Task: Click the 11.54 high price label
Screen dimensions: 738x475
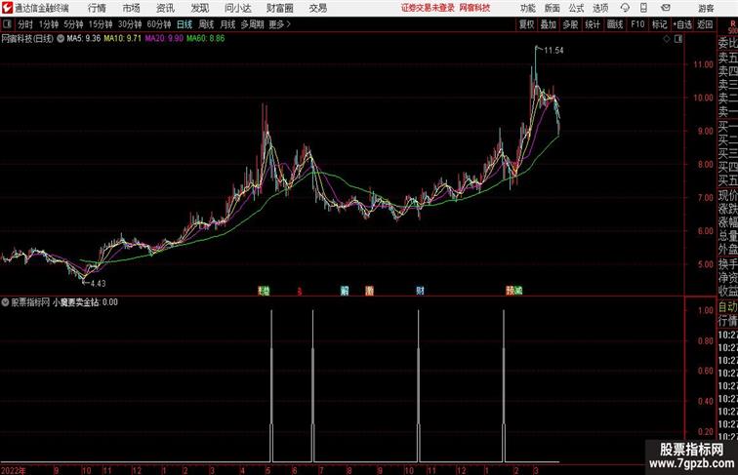Action: point(553,51)
